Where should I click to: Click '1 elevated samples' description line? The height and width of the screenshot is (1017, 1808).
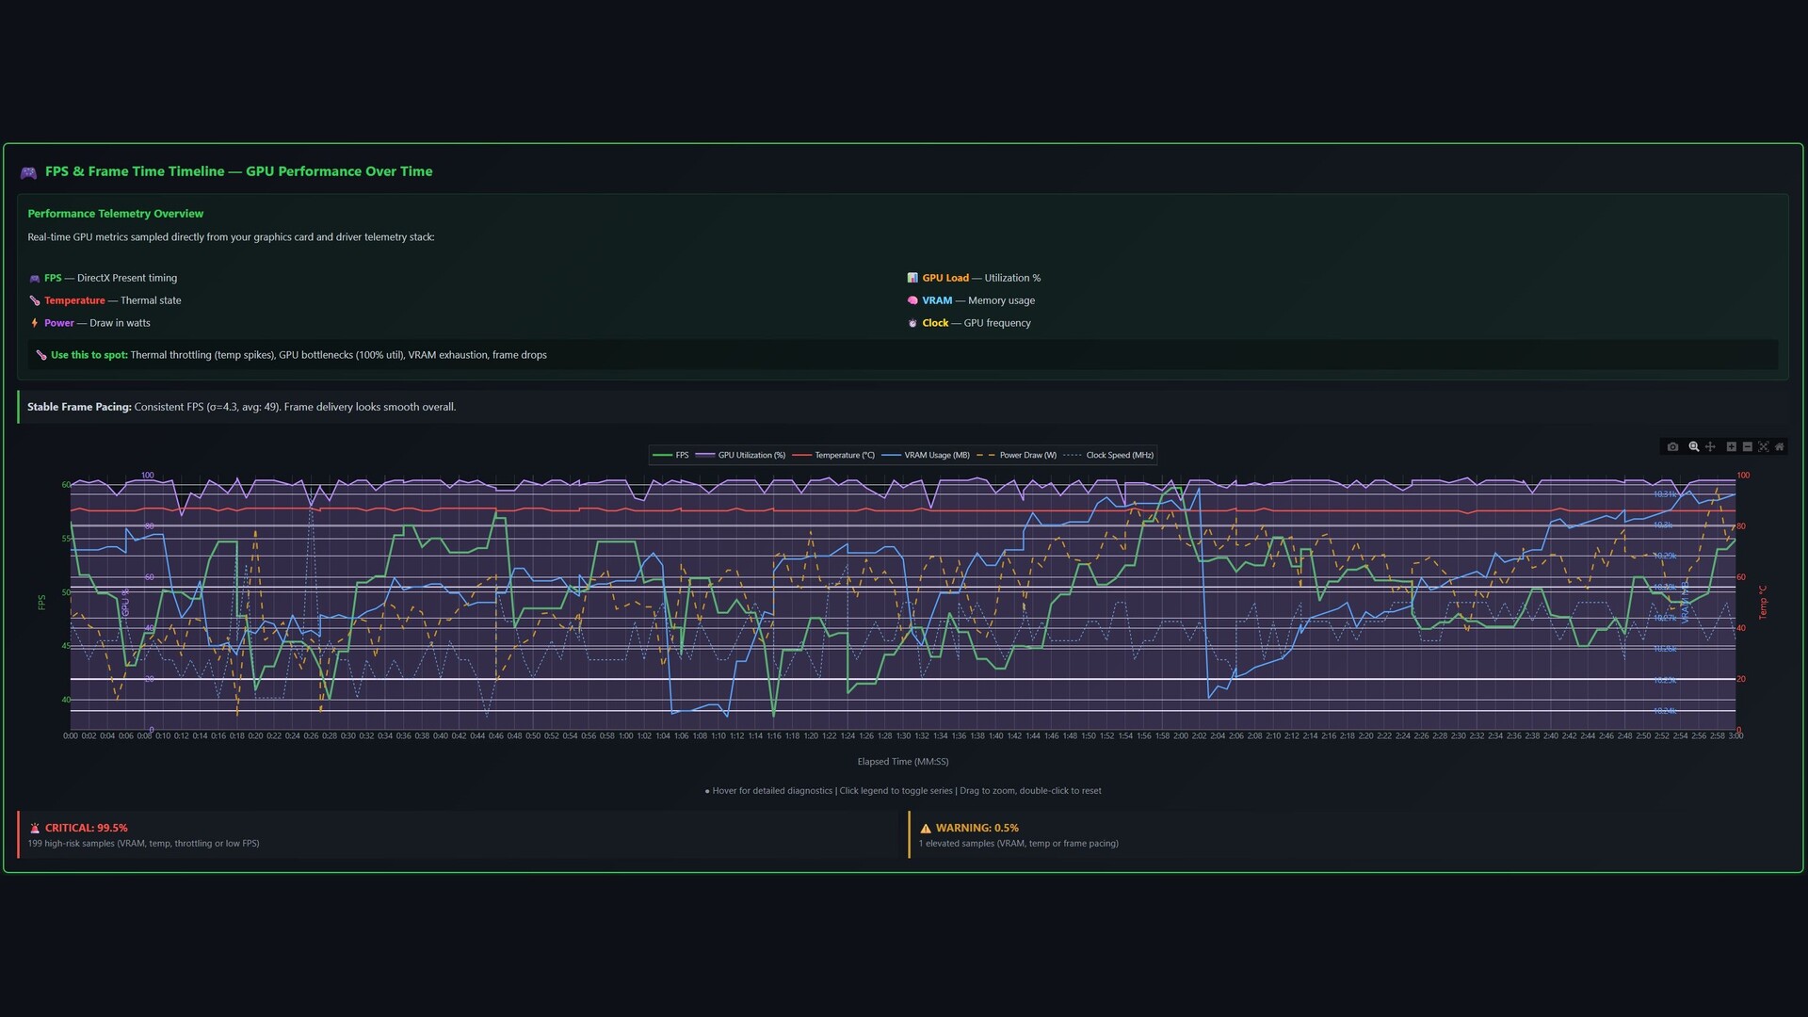(x=1018, y=844)
